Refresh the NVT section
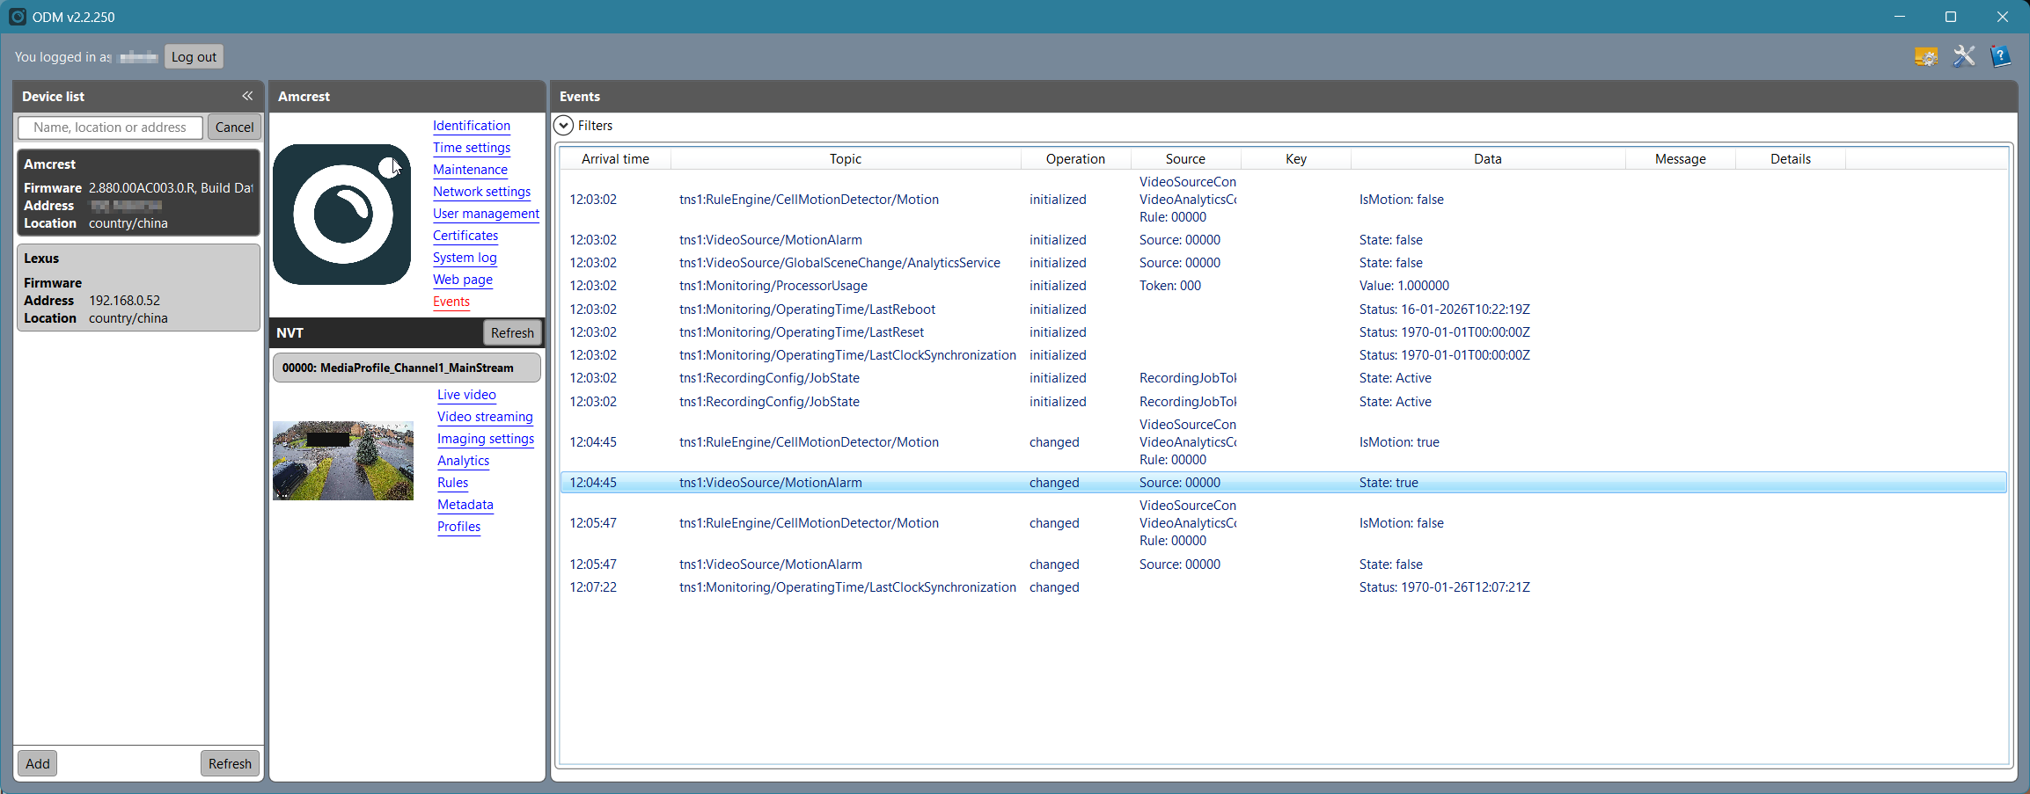Image resolution: width=2030 pixels, height=794 pixels. coord(512,333)
